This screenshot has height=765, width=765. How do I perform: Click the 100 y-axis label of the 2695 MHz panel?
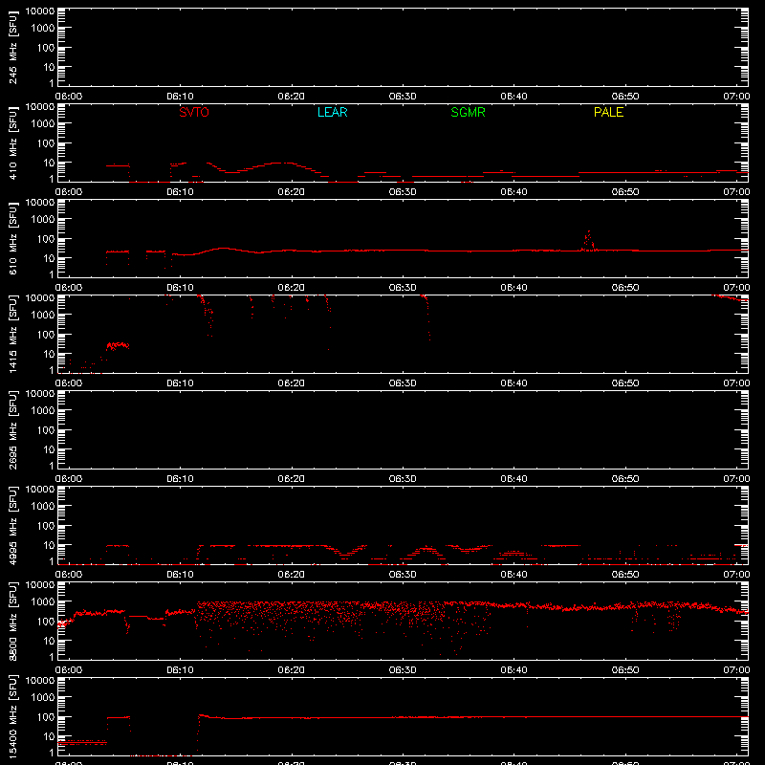[x=47, y=429]
